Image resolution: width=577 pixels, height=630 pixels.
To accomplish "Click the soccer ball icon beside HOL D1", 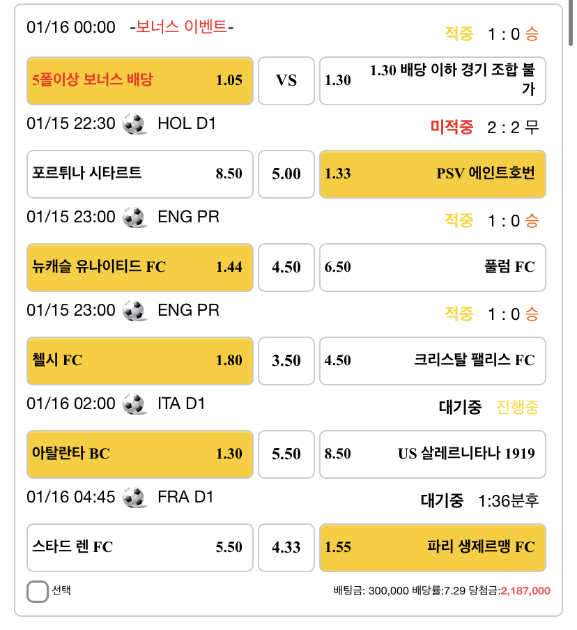I will click(134, 124).
